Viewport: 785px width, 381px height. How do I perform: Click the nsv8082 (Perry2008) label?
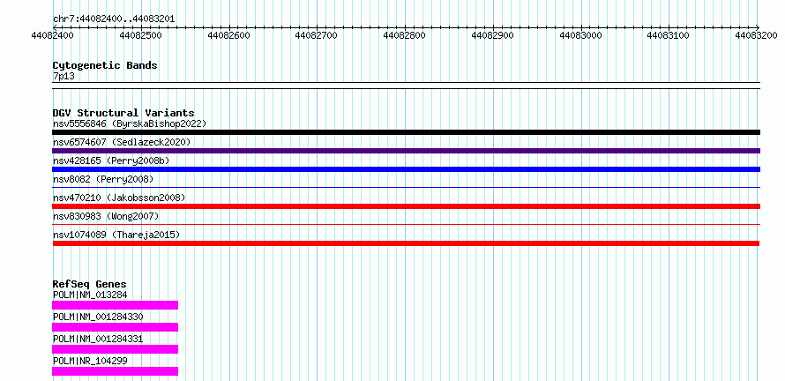[x=103, y=179]
